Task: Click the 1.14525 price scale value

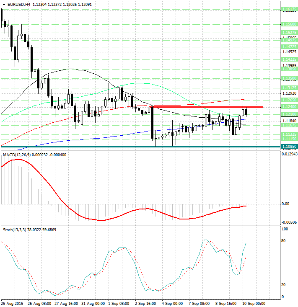Action: pos(289,52)
